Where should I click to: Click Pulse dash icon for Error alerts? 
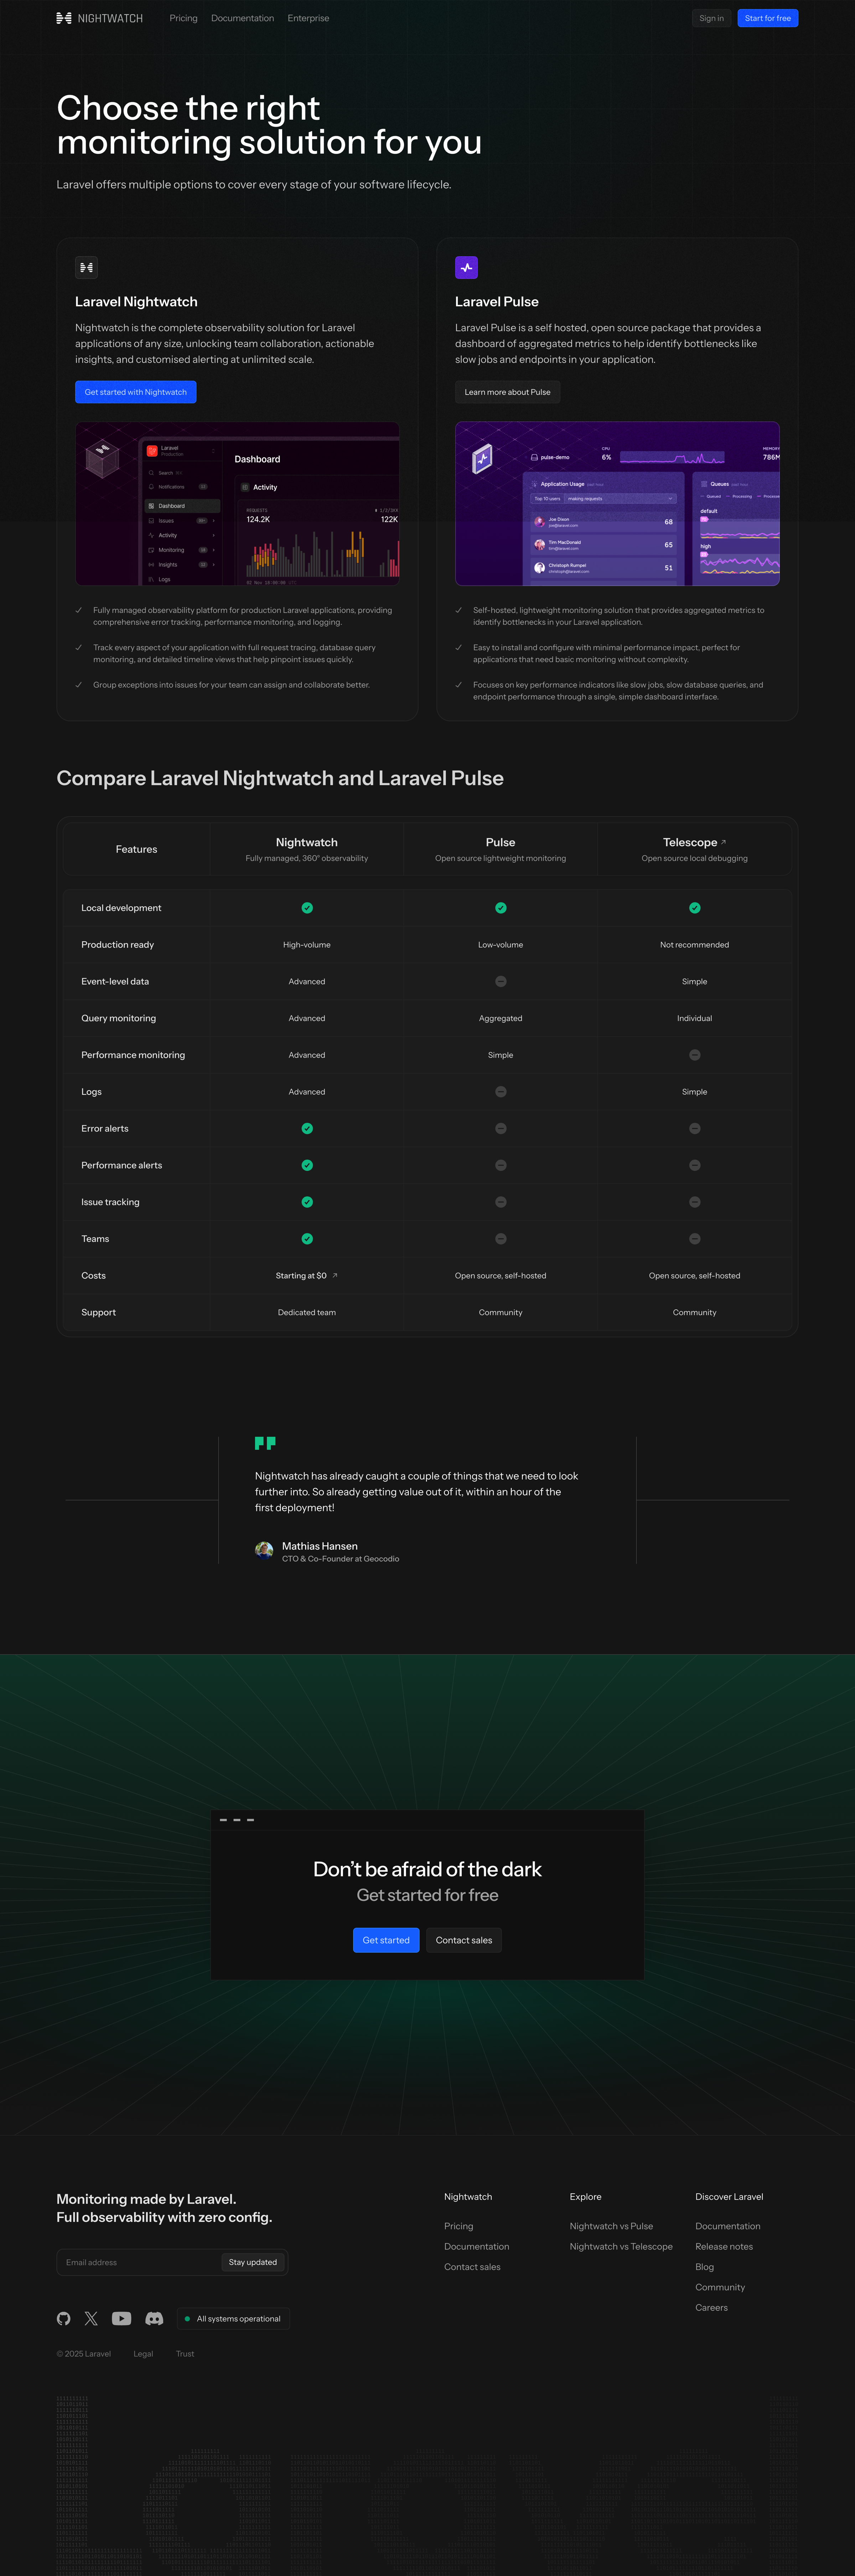tap(501, 1128)
